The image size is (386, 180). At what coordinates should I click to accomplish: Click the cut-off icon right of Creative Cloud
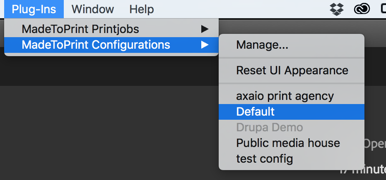coord(383,9)
